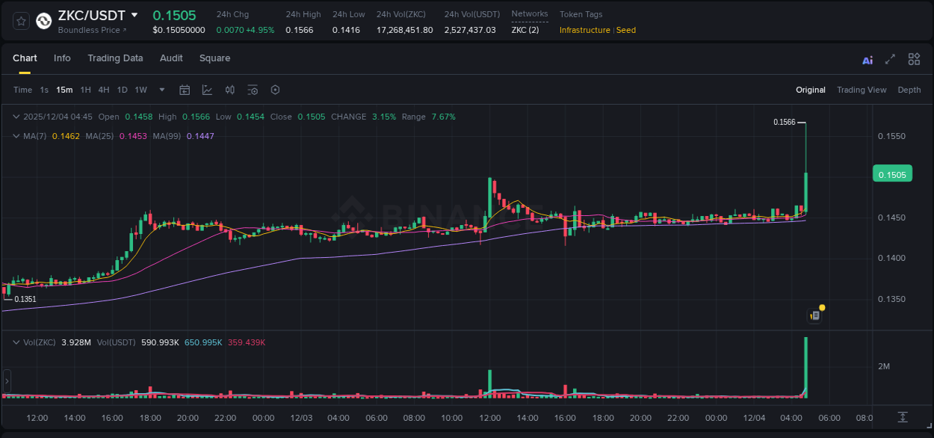Image resolution: width=934 pixels, height=438 pixels.
Task: Open the Audit tab
Action: pyautogui.click(x=171, y=58)
